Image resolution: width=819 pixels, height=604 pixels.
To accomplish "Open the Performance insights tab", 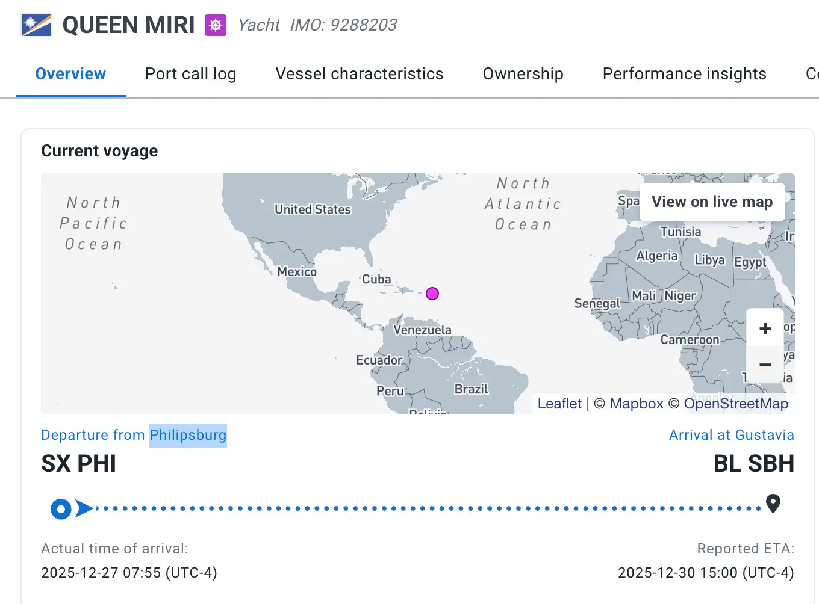I will point(684,74).
